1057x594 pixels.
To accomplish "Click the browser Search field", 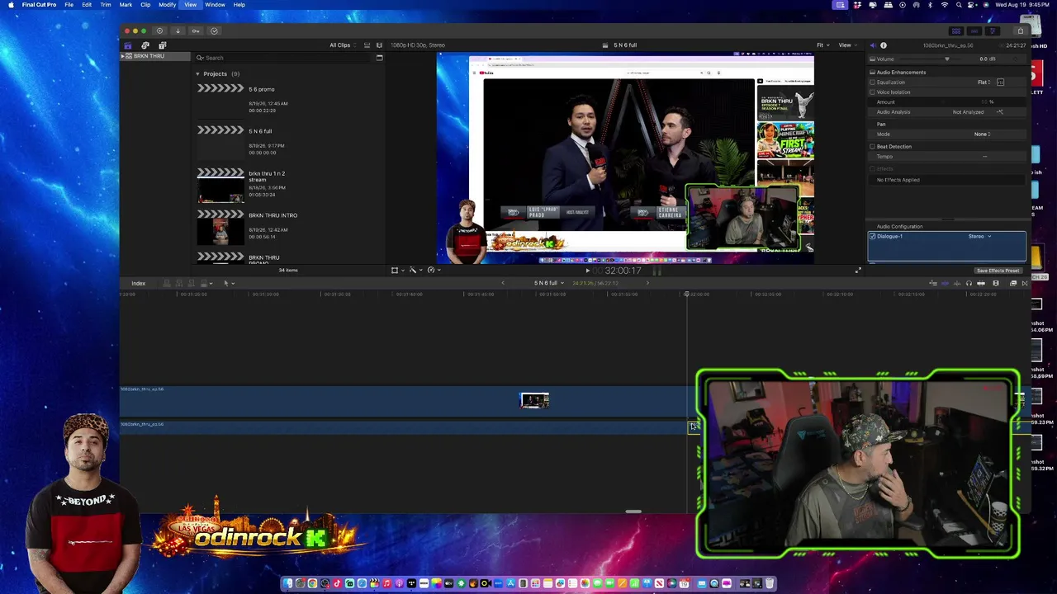I will pyautogui.click(x=285, y=58).
